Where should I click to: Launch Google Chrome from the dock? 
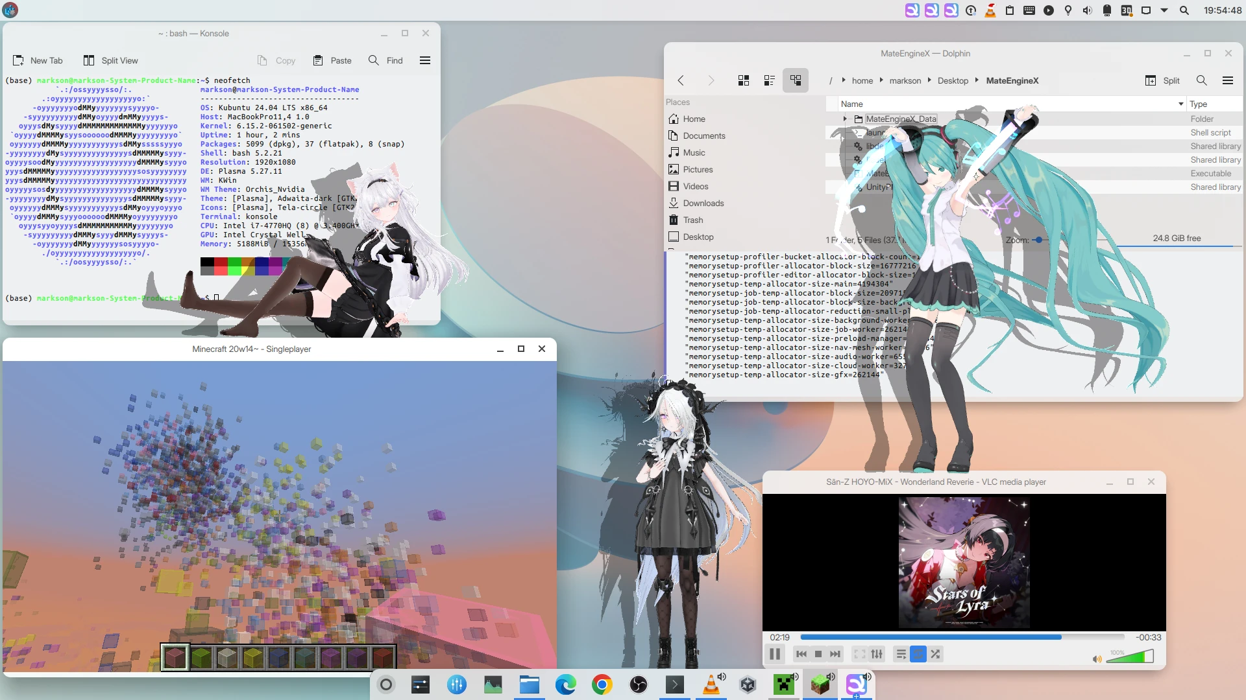click(602, 684)
